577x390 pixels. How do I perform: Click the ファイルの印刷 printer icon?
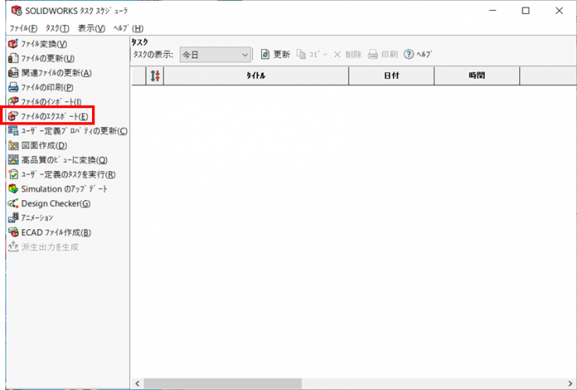12,87
